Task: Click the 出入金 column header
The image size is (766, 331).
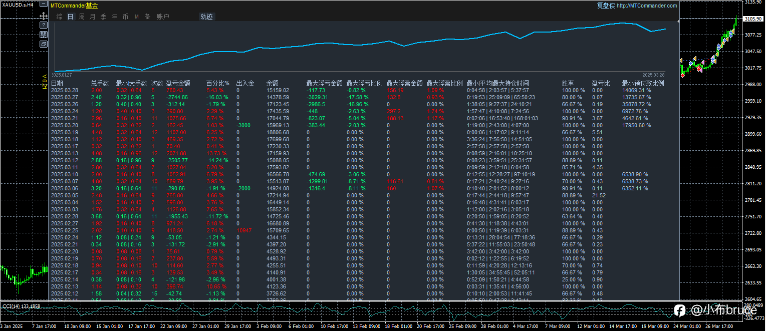Action: (x=245, y=83)
